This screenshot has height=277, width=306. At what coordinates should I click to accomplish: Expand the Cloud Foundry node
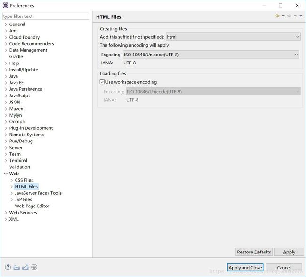coord(6,37)
